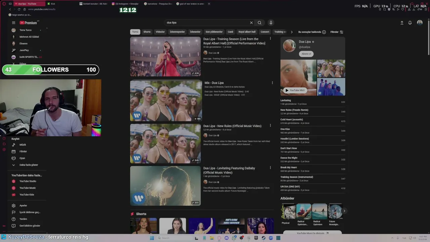
Task: Open more options for Mix - Dua Lipa
Action: click(272, 83)
